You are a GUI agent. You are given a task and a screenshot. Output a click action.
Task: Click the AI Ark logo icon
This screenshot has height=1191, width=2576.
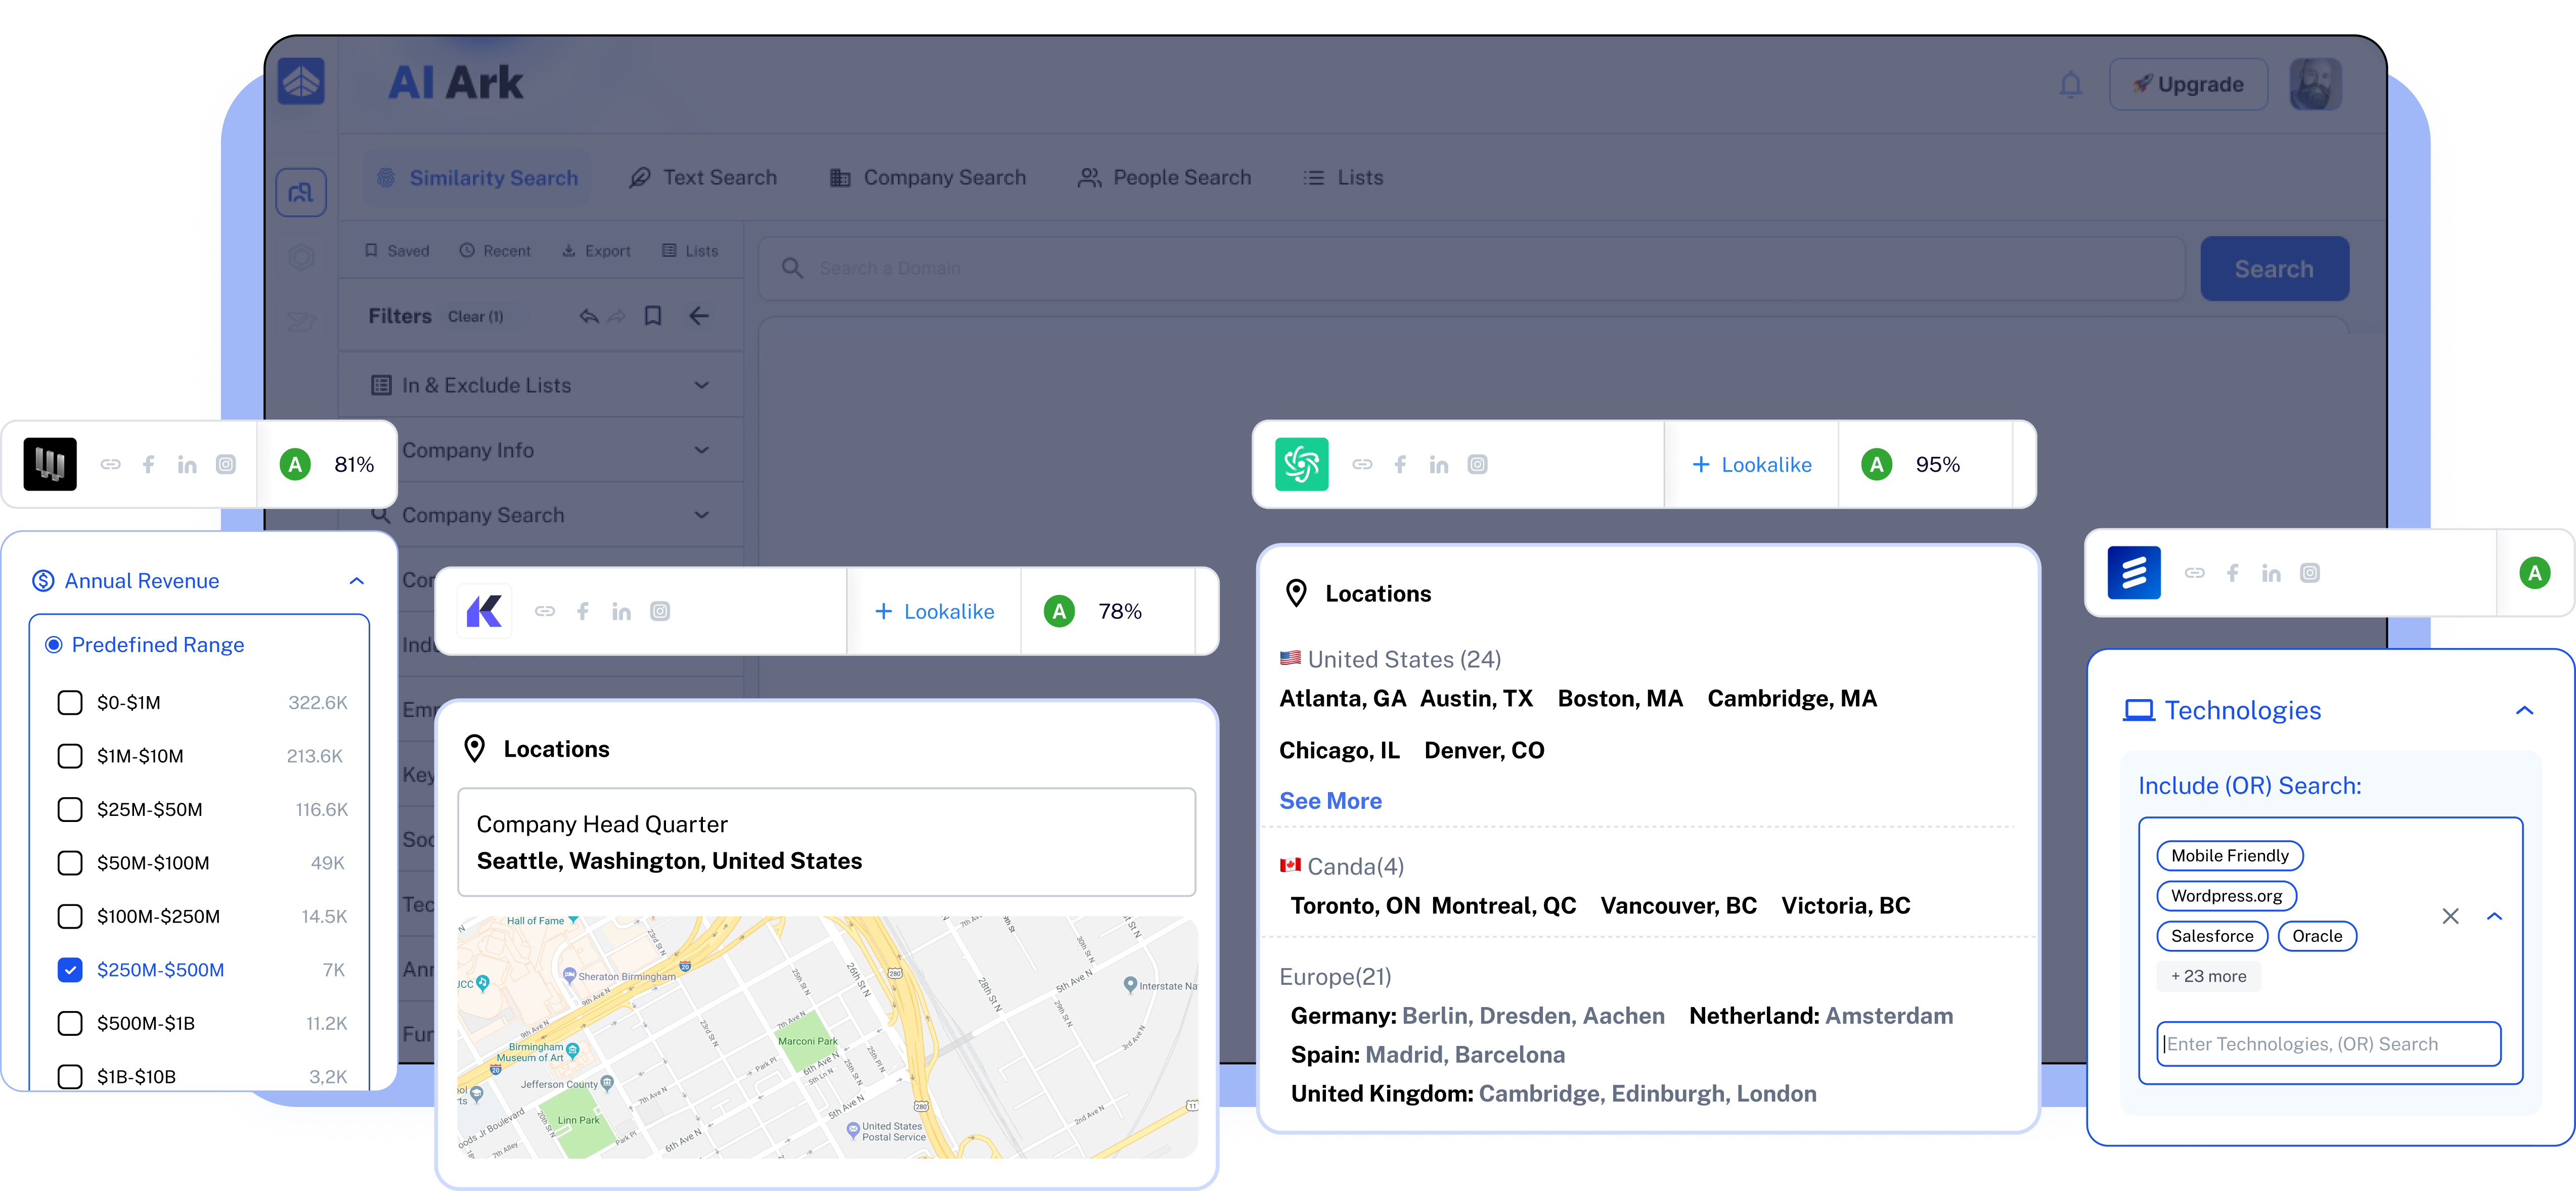tap(301, 82)
